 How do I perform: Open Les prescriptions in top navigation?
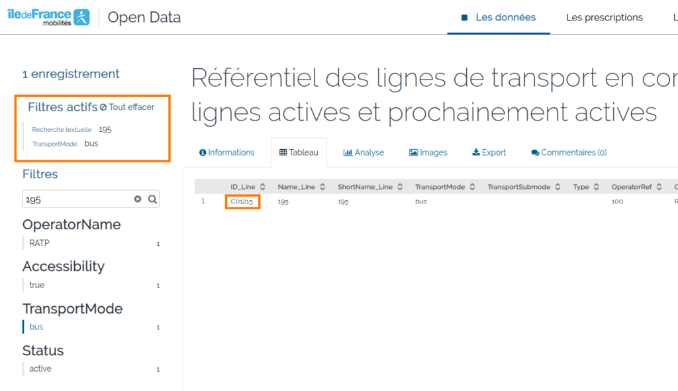click(604, 17)
